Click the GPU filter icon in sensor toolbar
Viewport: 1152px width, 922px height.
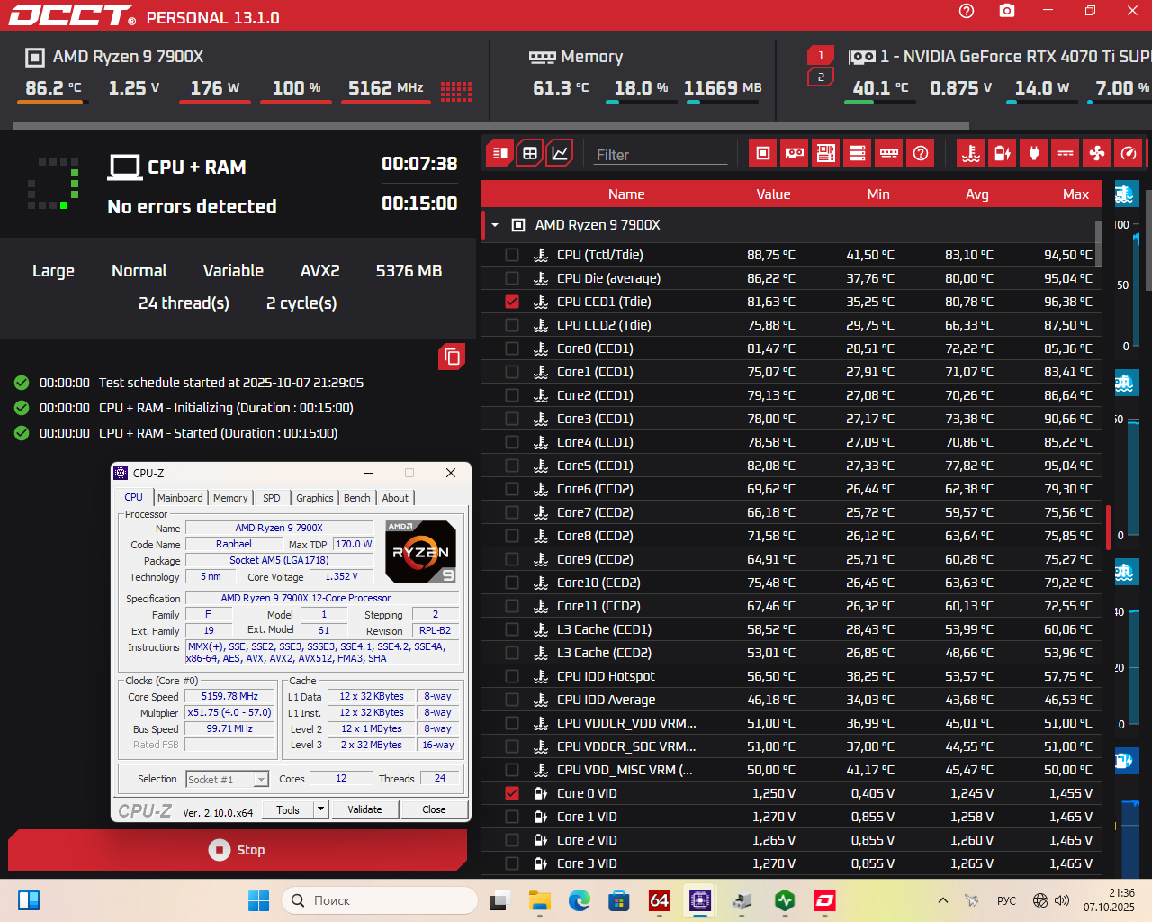pyautogui.click(x=795, y=153)
